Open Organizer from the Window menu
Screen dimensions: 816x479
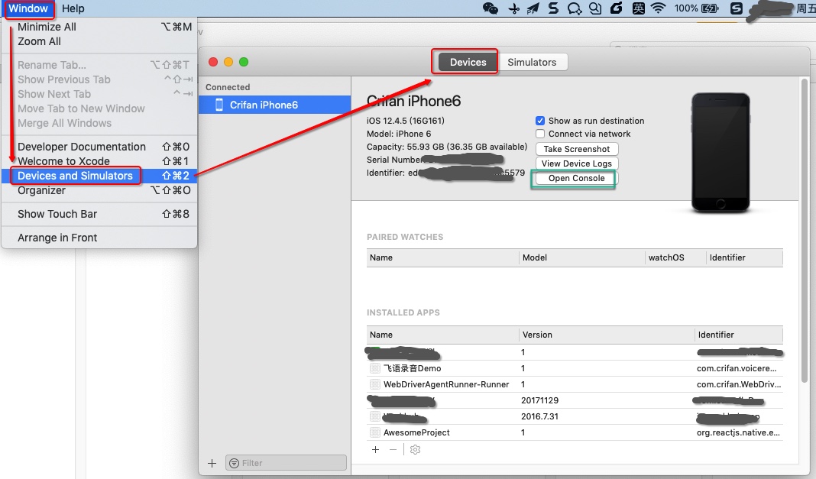pos(99,190)
